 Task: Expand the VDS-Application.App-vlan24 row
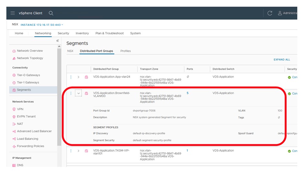[x=78, y=77]
